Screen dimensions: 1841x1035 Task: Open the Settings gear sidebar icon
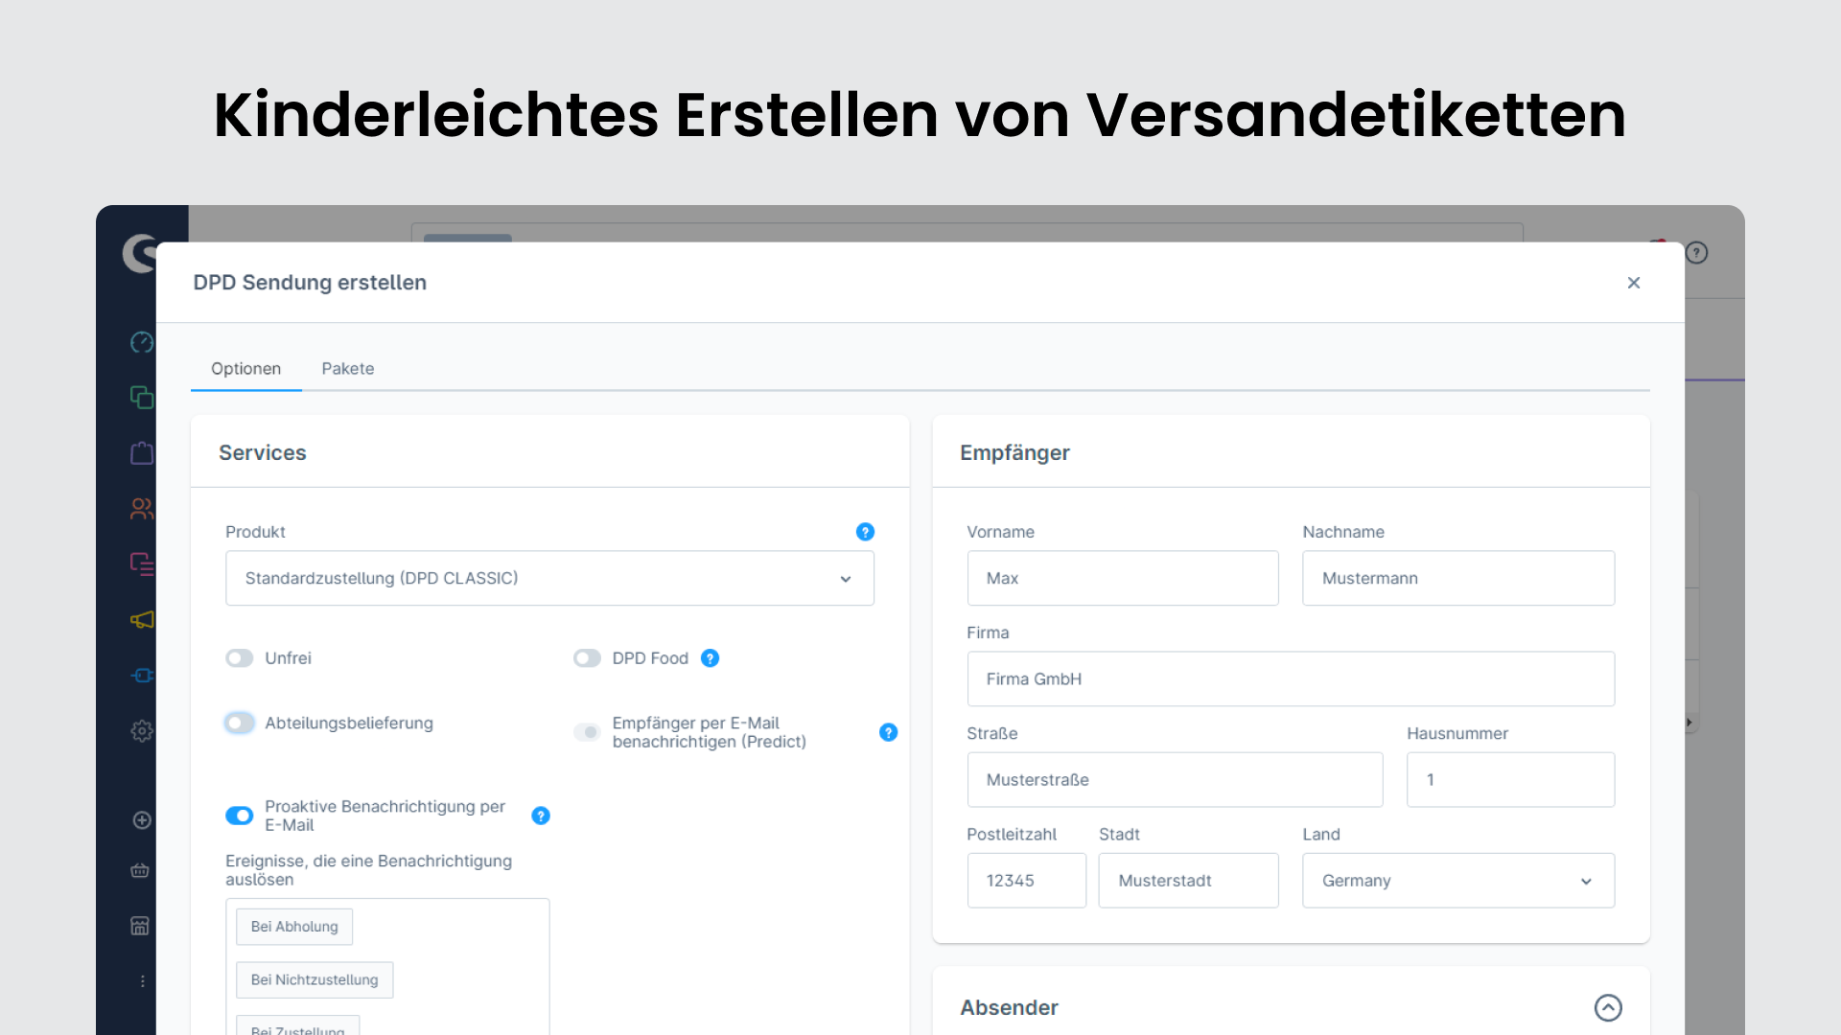pos(141,730)
